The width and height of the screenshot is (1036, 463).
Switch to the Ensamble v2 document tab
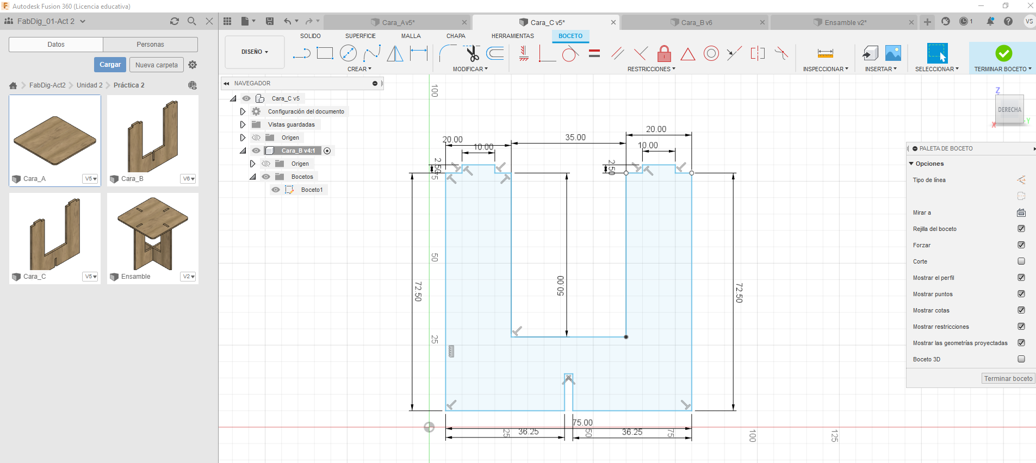pyautogui.click(x=845, y=22)
